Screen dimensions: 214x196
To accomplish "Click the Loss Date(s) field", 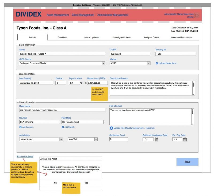I will [x=36, y=83].
